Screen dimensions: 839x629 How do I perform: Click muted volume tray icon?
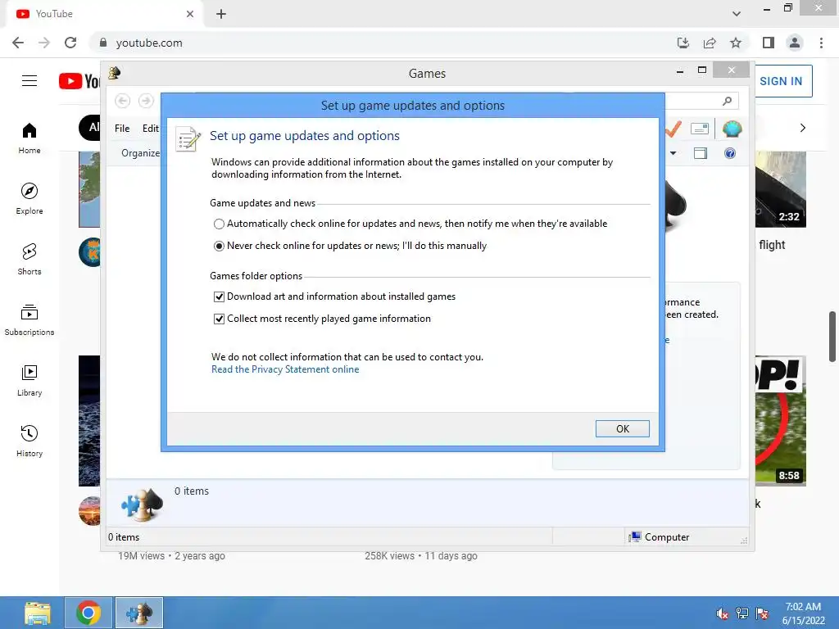723,613
